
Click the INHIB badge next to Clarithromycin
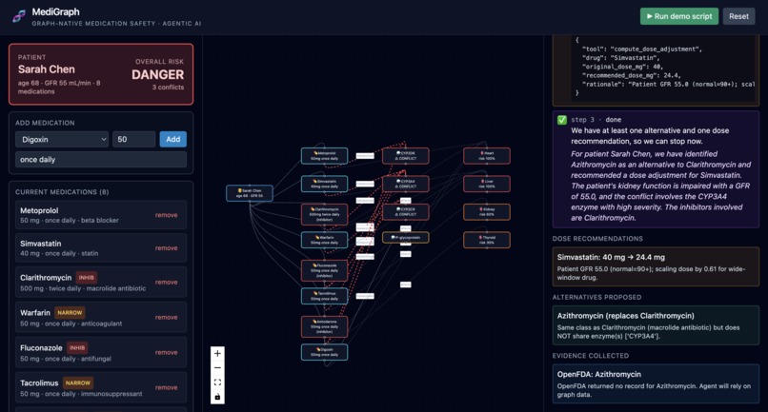86,278
